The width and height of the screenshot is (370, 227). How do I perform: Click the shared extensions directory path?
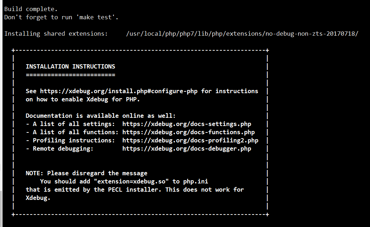click(x=242, y=34)
